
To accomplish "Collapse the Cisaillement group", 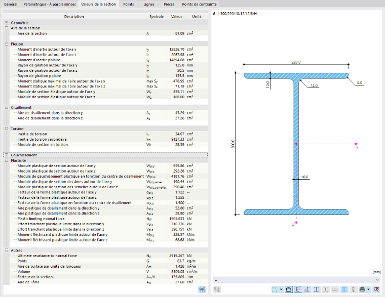I will pyautogui.click(x=7, y=107).
